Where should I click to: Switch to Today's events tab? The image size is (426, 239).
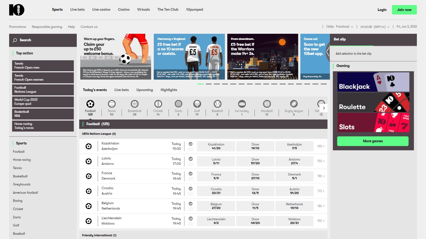[95, 90]
